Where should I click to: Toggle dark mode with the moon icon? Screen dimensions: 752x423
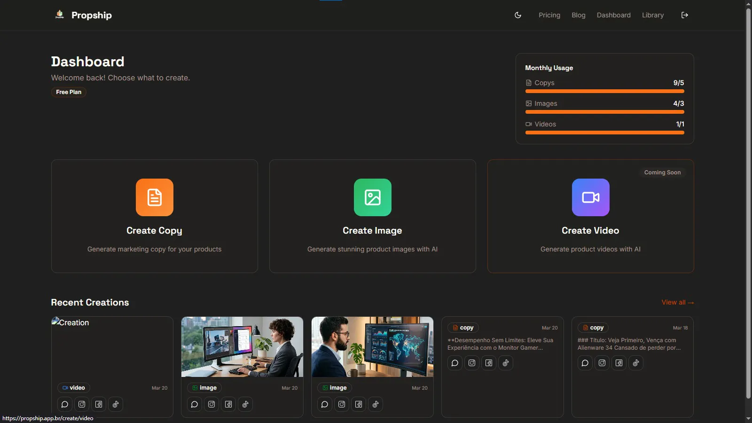click(518, 15)
